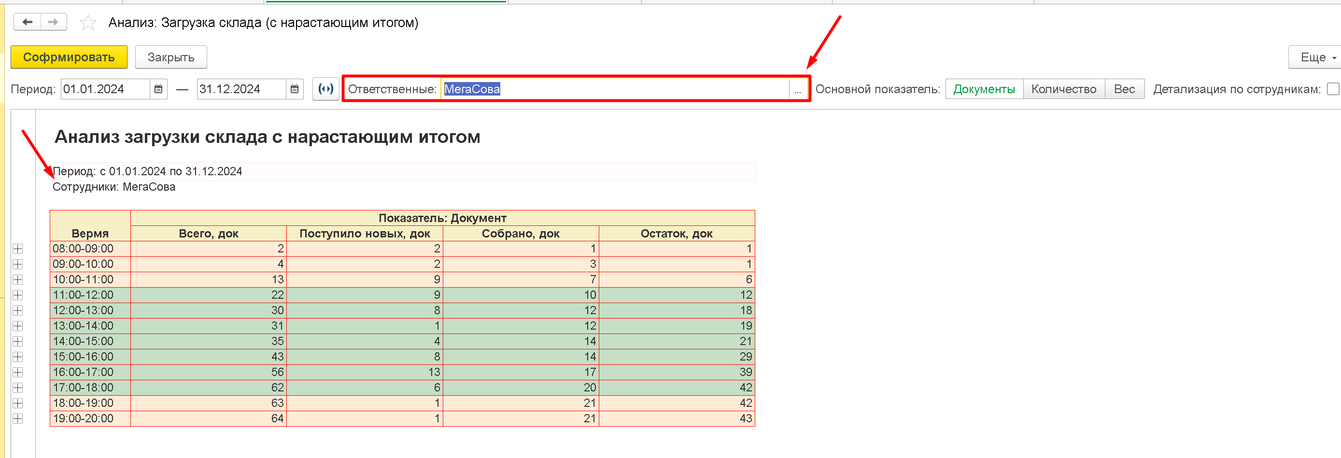Select Документы as main indicator
This screenshot has width=1341, height=458.
pyautogui.click(x=984, y=89)
